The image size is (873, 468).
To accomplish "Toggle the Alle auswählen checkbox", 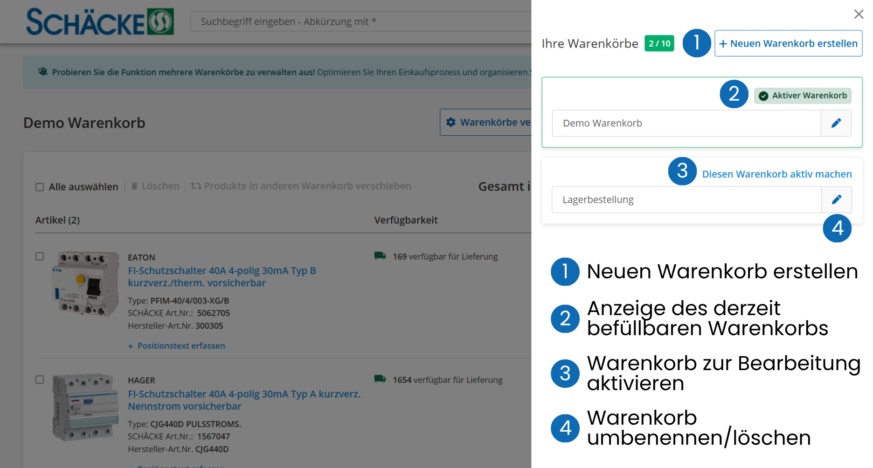I will (40, 187).
